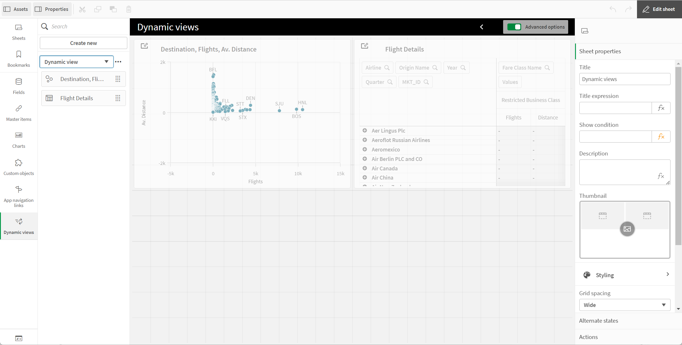
Task: Expand the Styling section chevron
Action: pyautogui.click(x=668, y=275)
